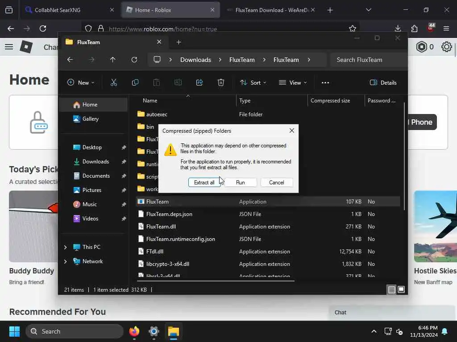Viewport: 457px width, 342px height.
Task: Click the PC monitor icon in address bar
Action: pyautogui.click(x=157, y=60)
